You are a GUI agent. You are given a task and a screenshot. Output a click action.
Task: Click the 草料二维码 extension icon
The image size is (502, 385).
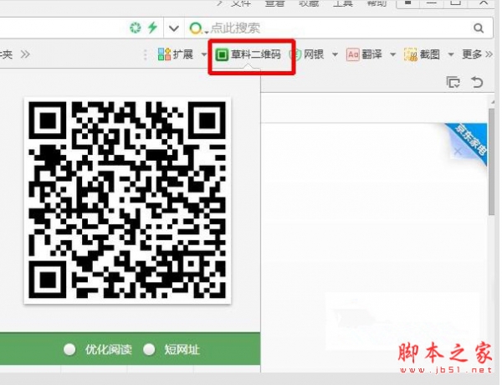[222, 54]
